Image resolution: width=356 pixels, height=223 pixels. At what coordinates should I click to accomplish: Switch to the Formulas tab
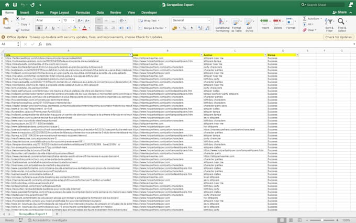(83, 13)
